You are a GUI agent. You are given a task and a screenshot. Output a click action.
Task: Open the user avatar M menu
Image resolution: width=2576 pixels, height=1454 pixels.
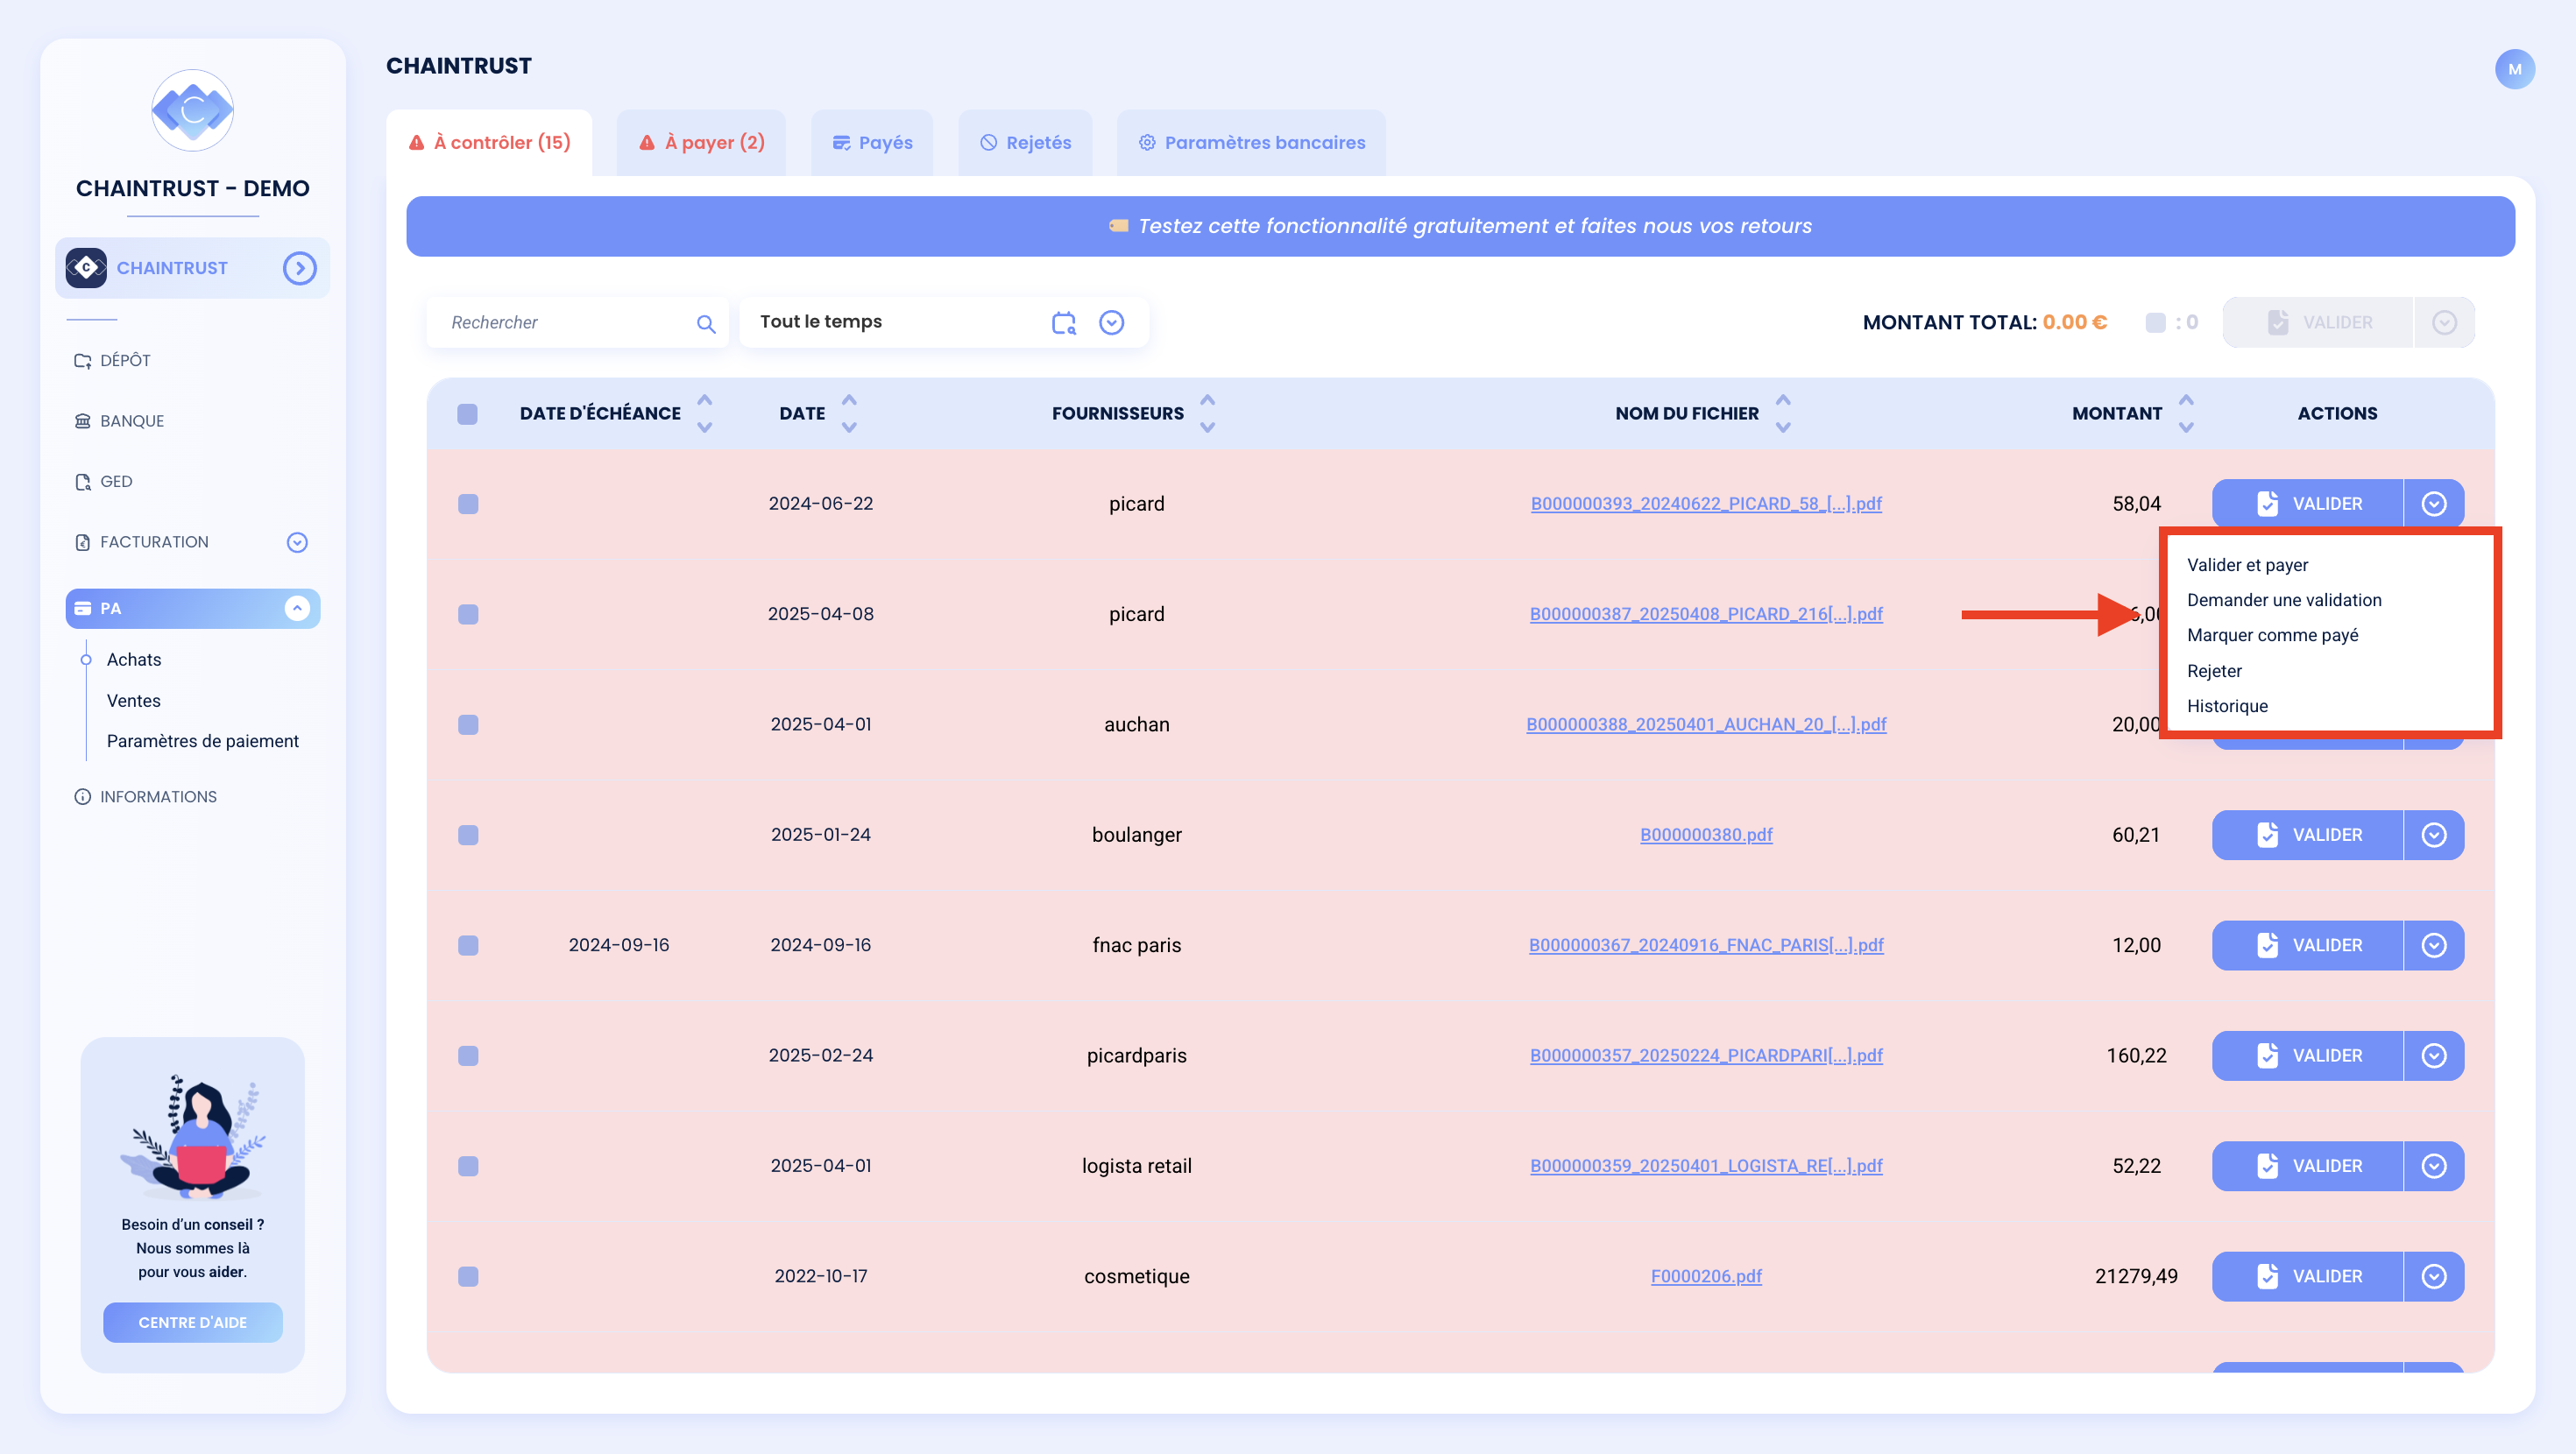pyautogui.click(x=2514, y=69)
